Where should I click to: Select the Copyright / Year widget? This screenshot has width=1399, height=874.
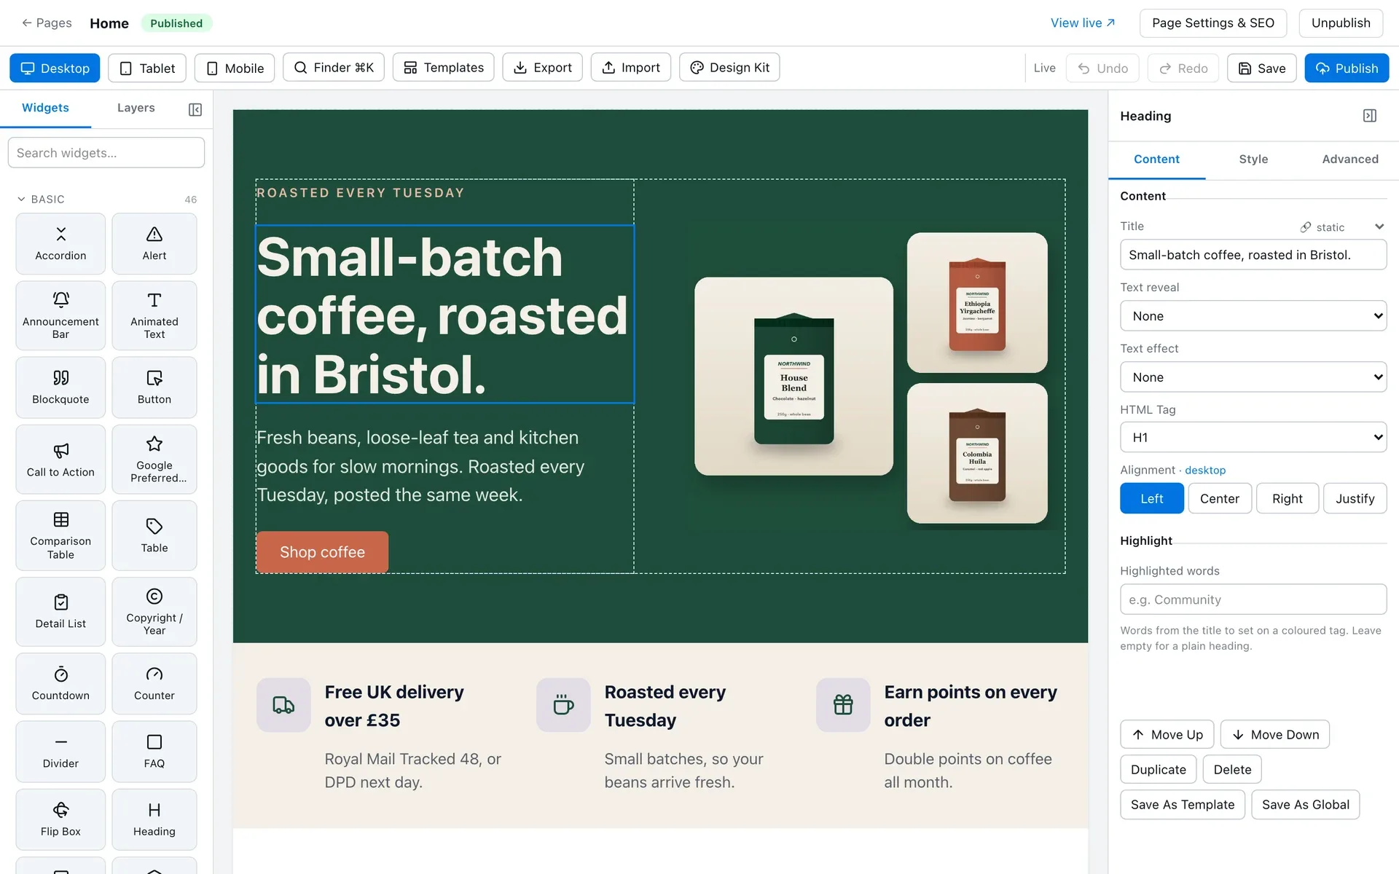click(154, 612)
